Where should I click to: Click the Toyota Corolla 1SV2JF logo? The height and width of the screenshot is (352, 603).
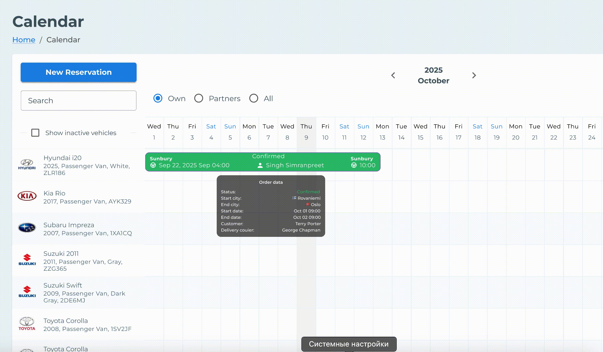click(x=27, y=324)
